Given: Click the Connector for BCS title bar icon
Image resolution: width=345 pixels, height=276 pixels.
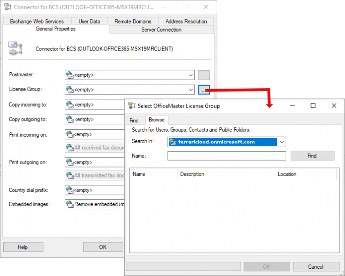Looking at the screenshot, I should [8, 7].
